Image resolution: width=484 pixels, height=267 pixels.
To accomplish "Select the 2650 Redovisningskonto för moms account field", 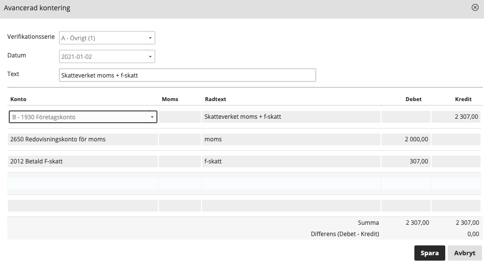I will click(83, 139).
